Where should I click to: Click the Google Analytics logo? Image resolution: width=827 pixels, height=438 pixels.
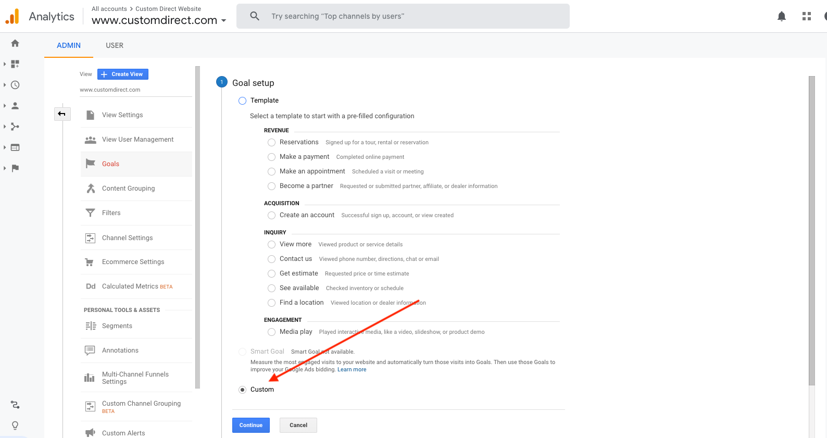coord(12,16)
